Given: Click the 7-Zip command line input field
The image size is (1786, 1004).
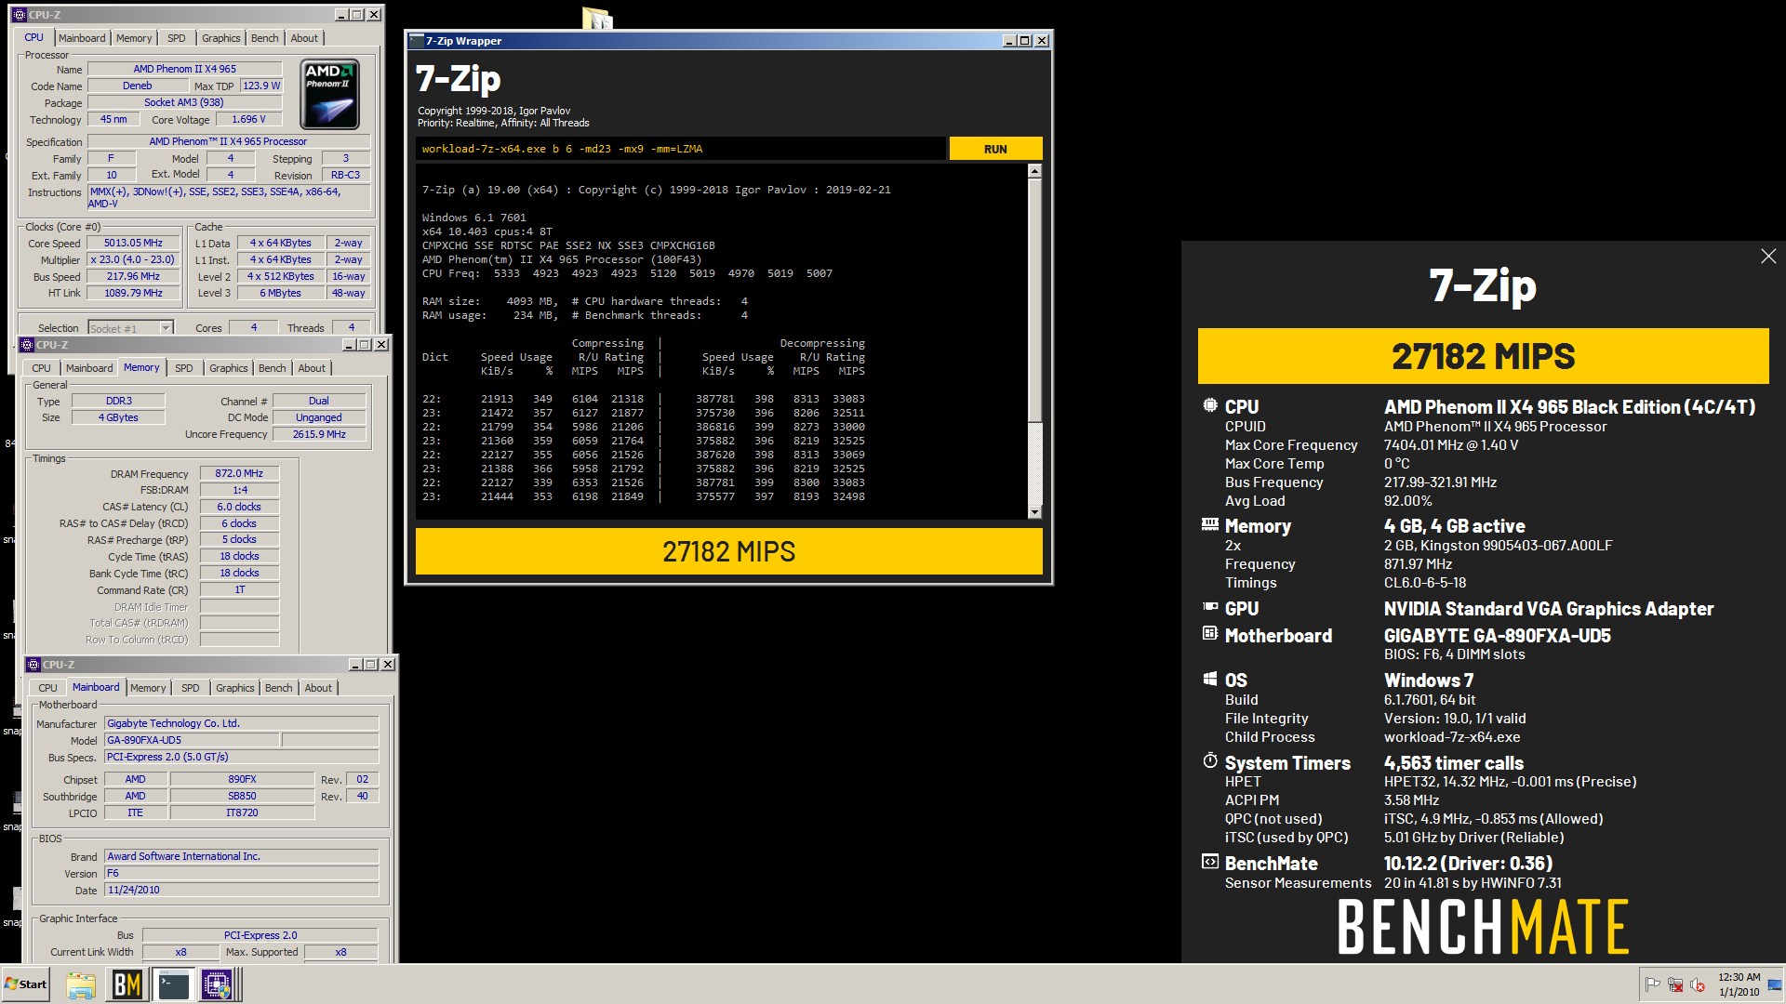Looking at the screenshot, I should [x=680, y=149].
